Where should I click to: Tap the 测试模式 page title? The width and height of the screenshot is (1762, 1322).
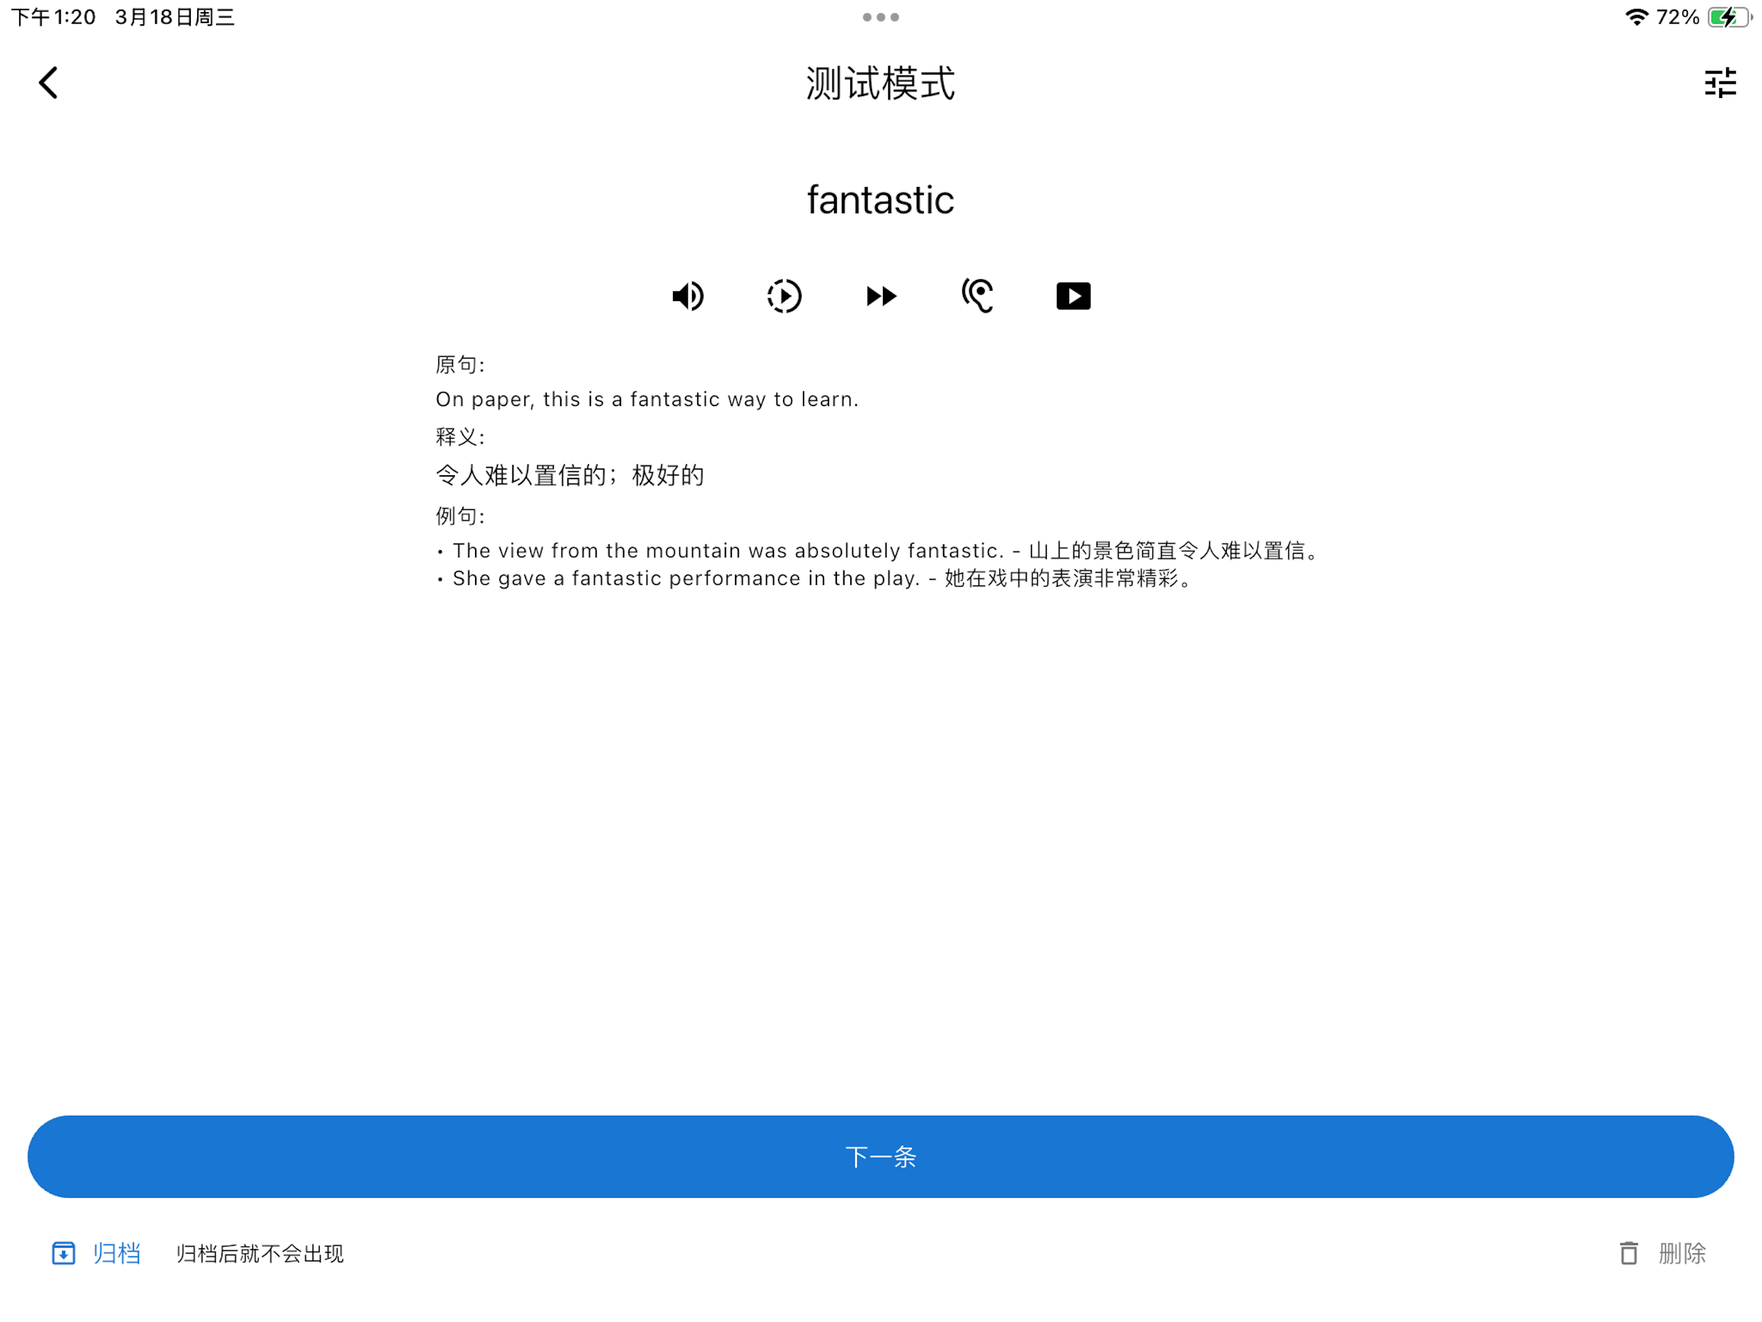tap(880, 84)
